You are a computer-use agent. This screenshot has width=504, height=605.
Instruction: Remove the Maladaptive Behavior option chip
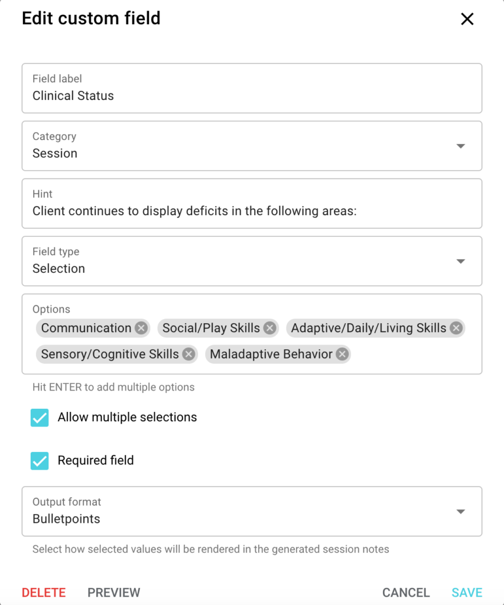point(342,354)
